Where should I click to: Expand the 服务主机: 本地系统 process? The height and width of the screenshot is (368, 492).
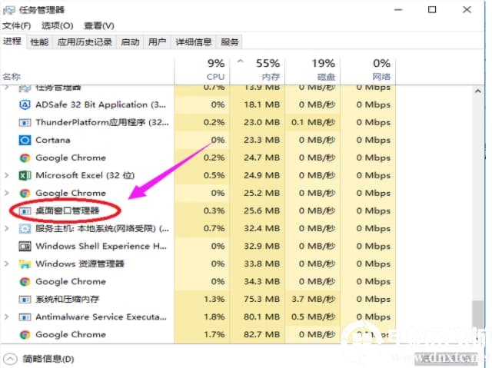click(x=6, y=228)
